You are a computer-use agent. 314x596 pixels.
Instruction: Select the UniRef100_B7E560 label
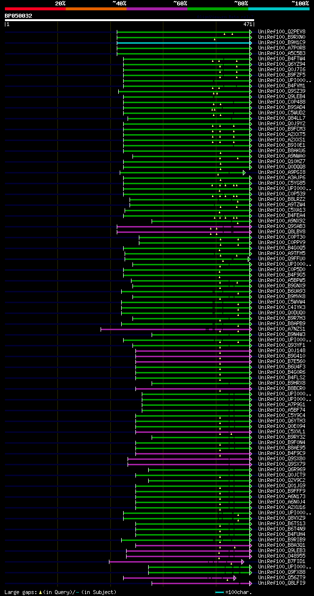[x=282, y=362]
